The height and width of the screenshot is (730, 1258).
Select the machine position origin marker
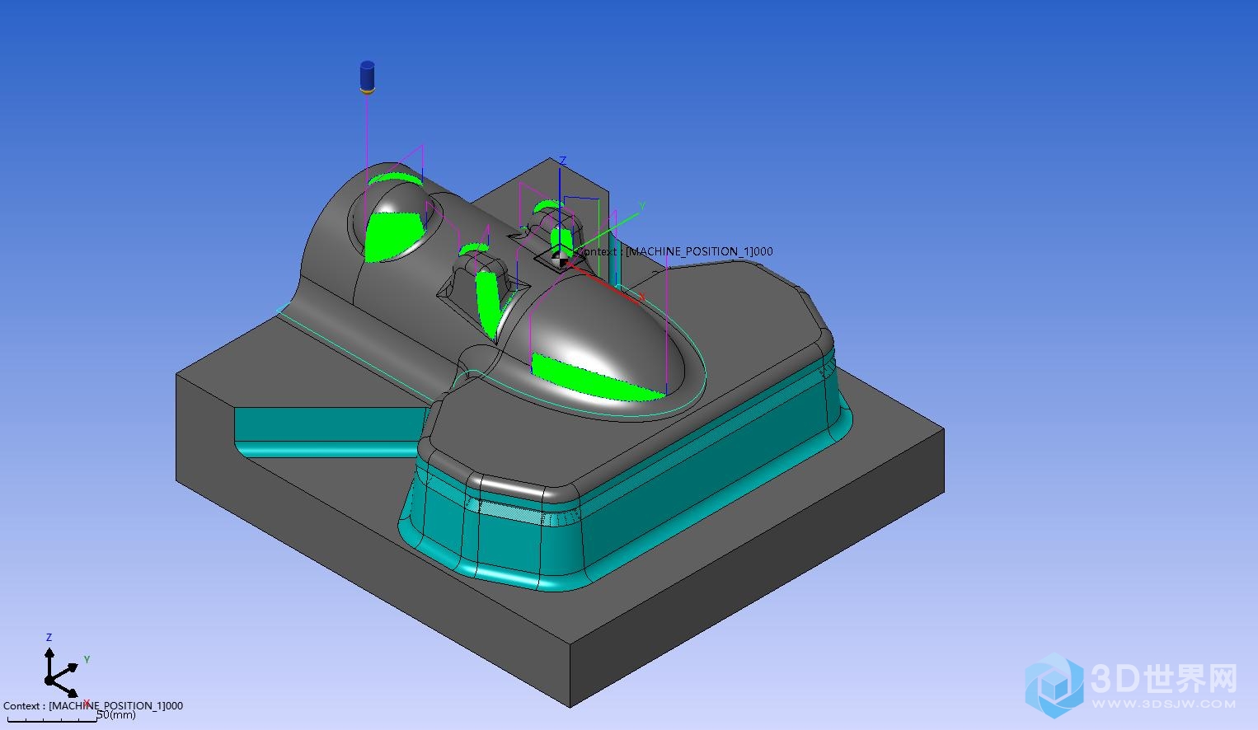pos(561,257)
